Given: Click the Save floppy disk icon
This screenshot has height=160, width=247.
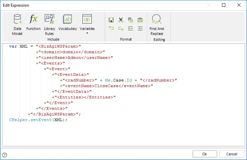Looking at the screenshot, I should point(111,20).
